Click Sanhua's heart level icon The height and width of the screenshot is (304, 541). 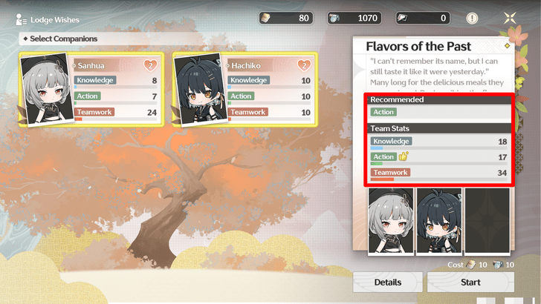click(150, 65)
